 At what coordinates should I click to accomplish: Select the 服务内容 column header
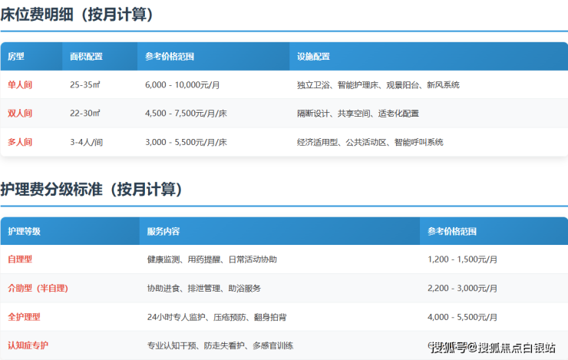point(163,231)
